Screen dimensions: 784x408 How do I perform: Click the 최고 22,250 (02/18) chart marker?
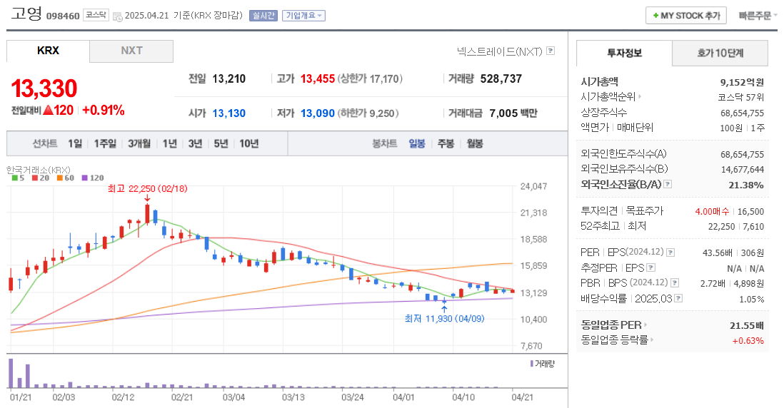coord(148,189)
